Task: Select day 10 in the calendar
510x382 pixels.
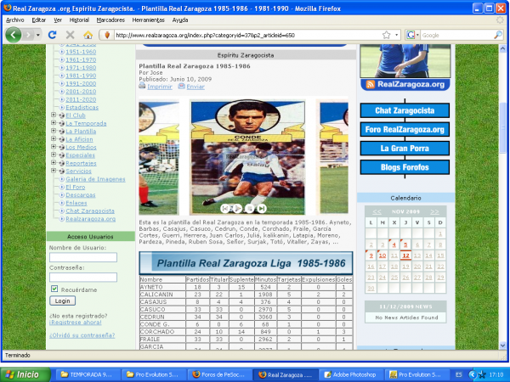Action: tap(382, 256)
